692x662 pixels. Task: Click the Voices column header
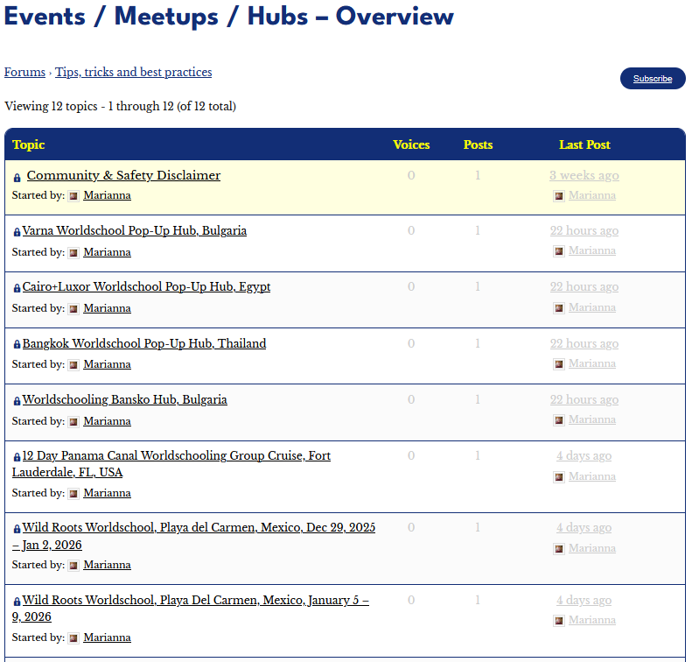coord(411,144)
